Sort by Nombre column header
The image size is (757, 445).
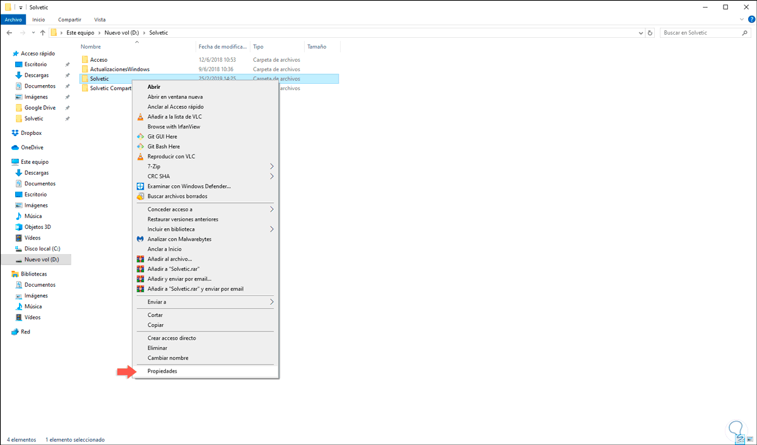[91, 47]
